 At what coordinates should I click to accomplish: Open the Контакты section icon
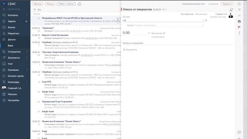coord(4,15)
